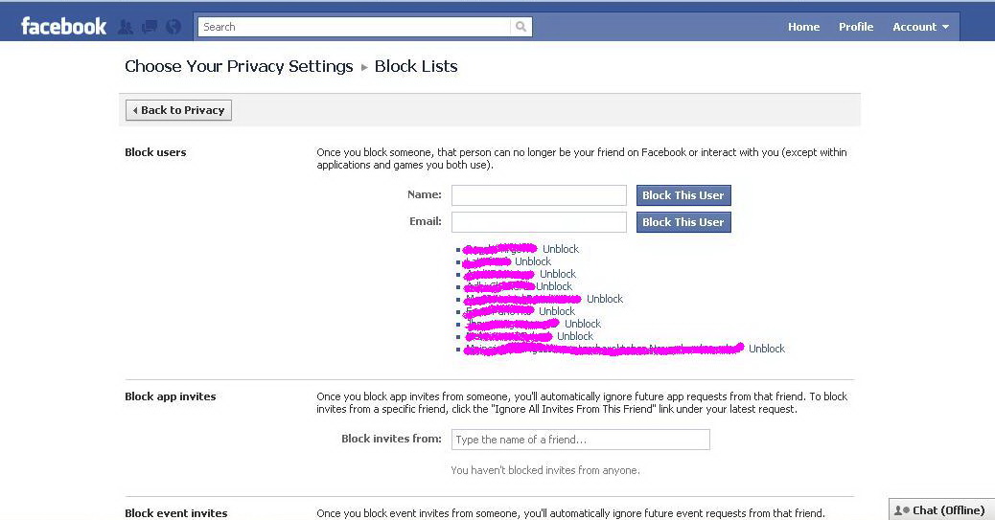Click the Block app invites label
The width and height of the screenshot is (995, 520).
(x=170, y=396)
